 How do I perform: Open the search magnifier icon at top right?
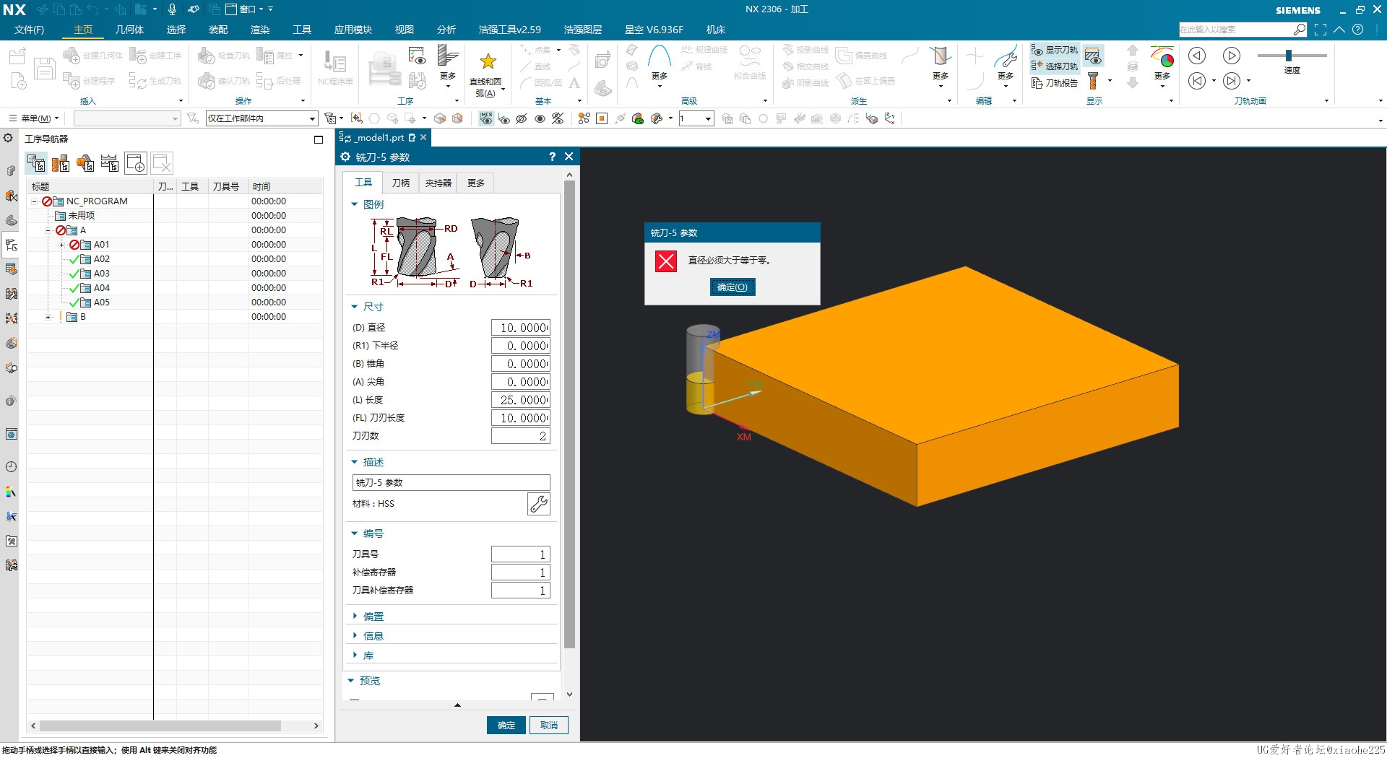click(x=1300, y=30)
